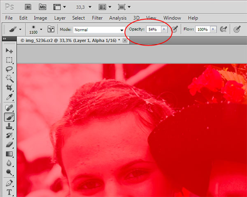Select the History Brush tool
247x197 pixels.
[x=9, y=135]
